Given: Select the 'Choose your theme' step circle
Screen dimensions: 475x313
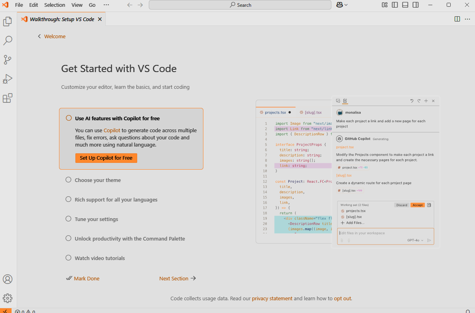Looking at the screenshot, I should (x=69, y=180).
